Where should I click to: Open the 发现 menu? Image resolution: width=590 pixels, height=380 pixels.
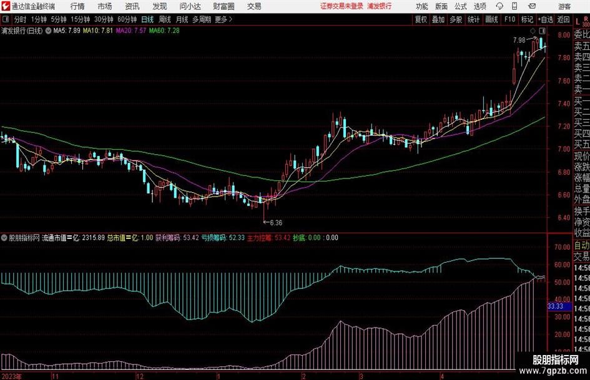click(160, 6)
